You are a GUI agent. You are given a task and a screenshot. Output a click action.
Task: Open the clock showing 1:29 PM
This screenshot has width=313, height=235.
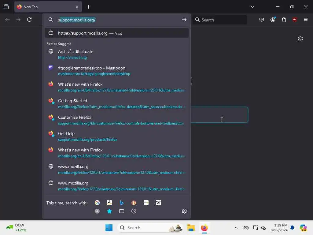pyautogui.click(x=279, y=228)
